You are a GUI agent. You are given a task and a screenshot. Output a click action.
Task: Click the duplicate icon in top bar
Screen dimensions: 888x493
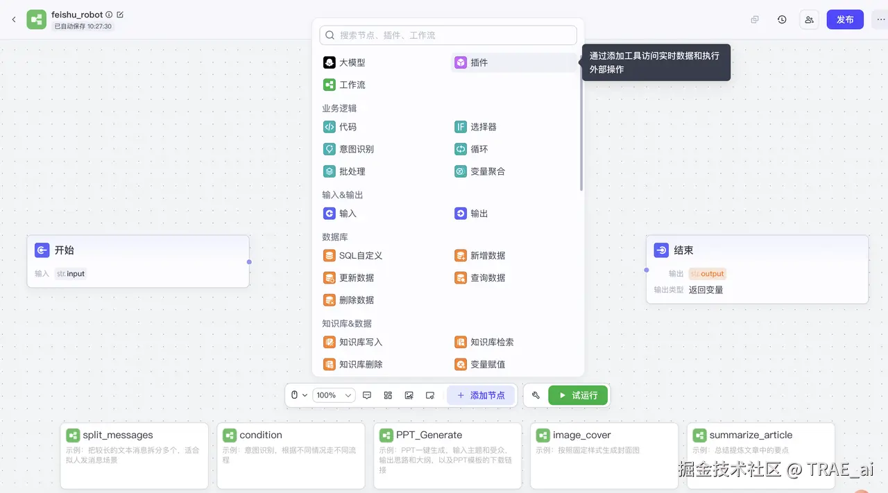tap(755, 19)
